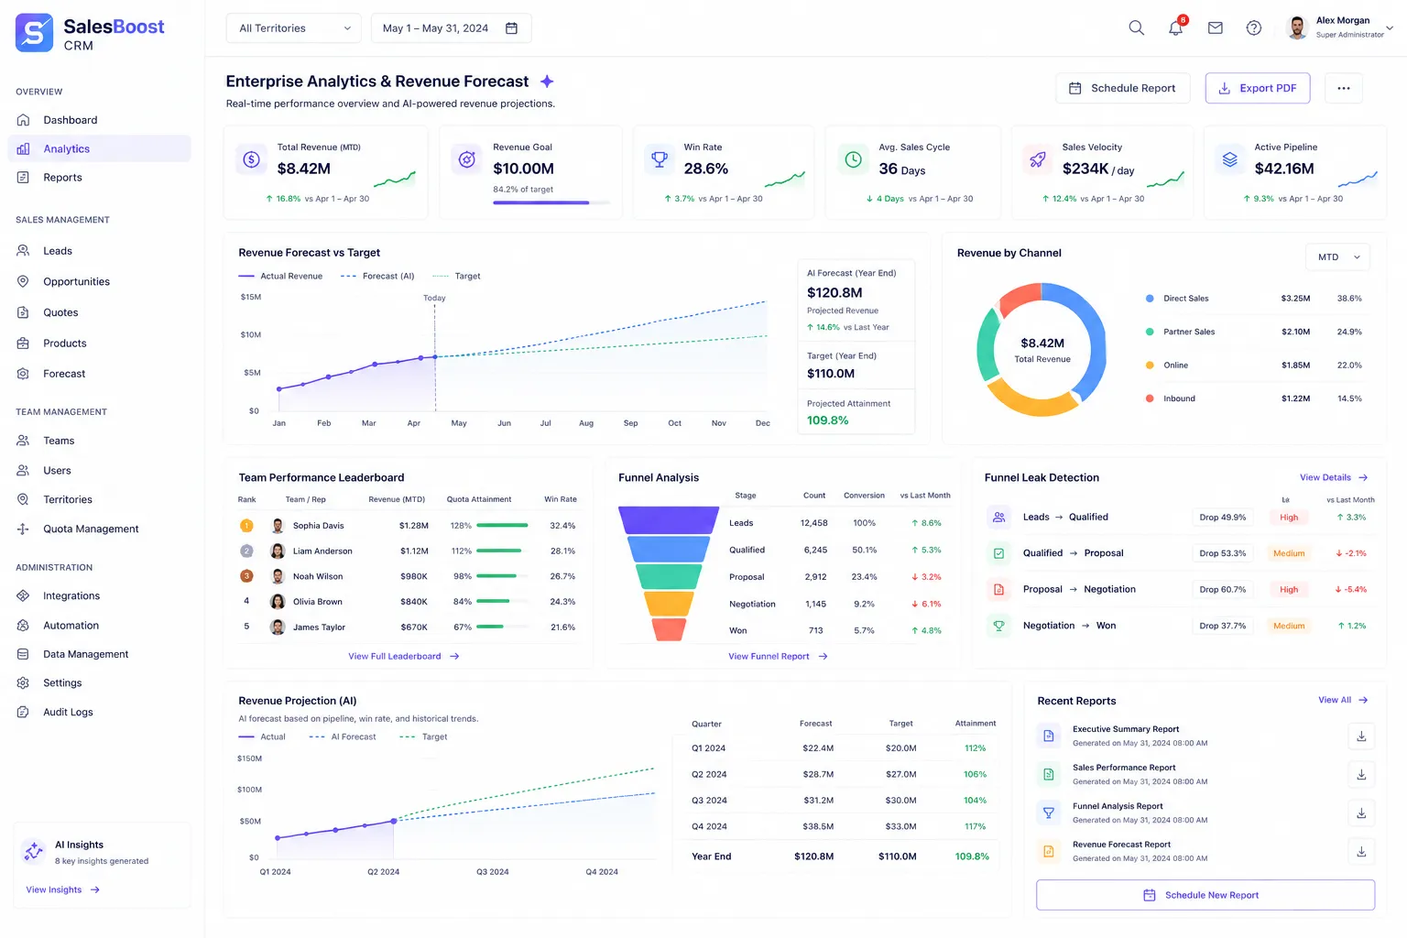Open the notifications bell icon
Screen dimensions: 1407x938
coord(1176,27)
